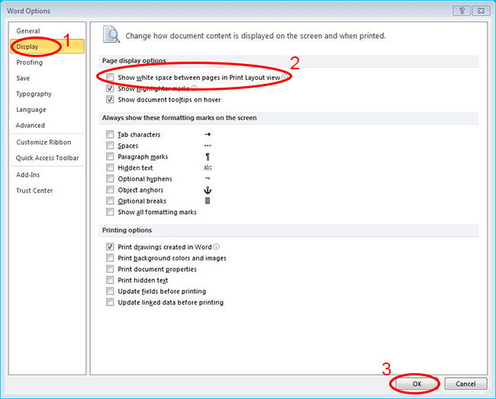Image resolution: width=496 pixels, height=399 pixels.
Task: Enable Show white space between pages checkbox
Action: pos(110,77)
